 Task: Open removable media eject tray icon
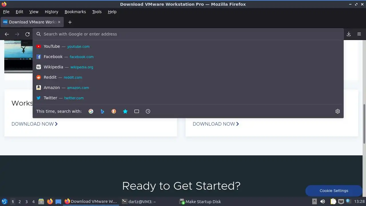coord(315,201)
